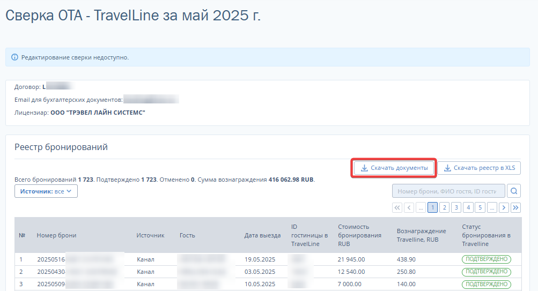Click the "ПОДТВЕРЖДЕНО" status badge in row 2

click(487, 272)
